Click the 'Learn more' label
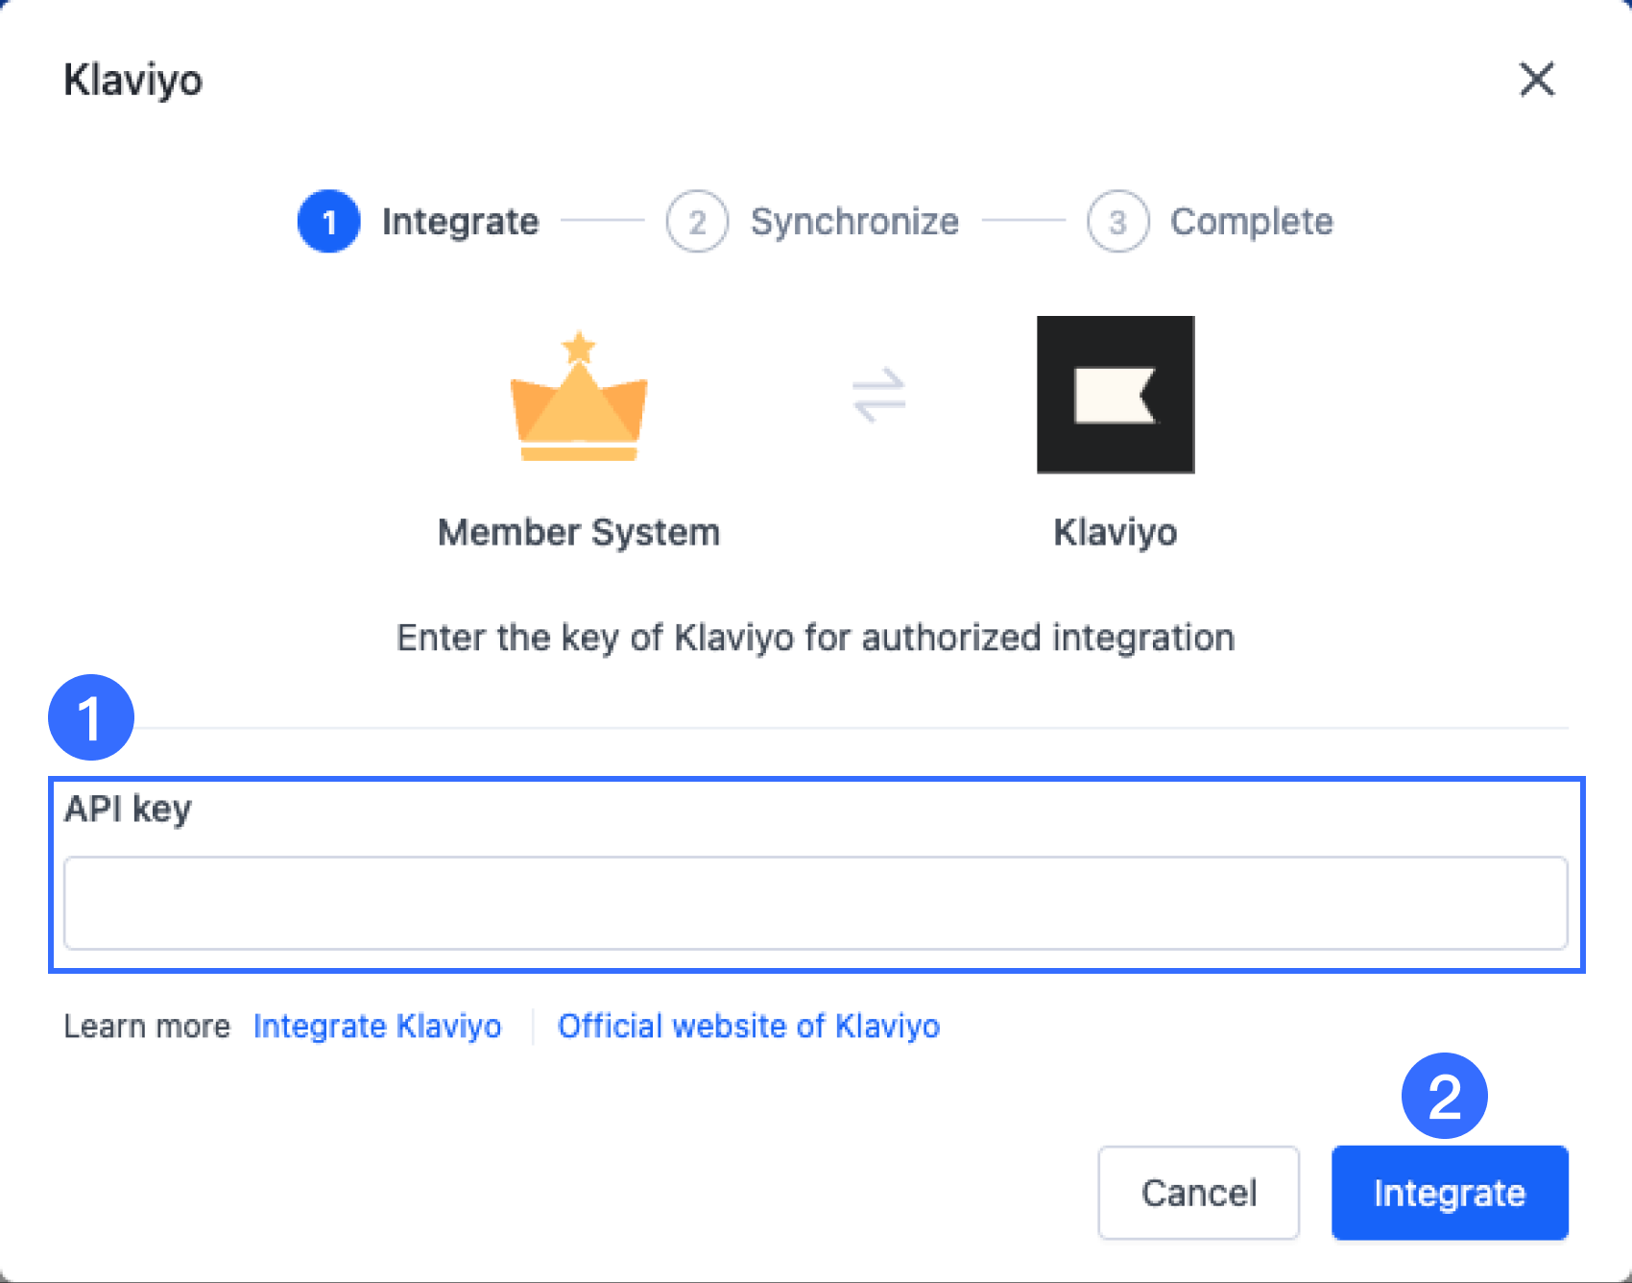This screenshot has width=1632, height=1283. [x=147, y=1027]
